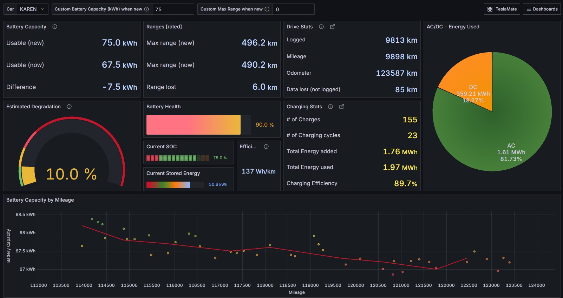The image size is (563, 298).
Task: Click the Battery Capacity by Mileage title
Action: [40, 200]
